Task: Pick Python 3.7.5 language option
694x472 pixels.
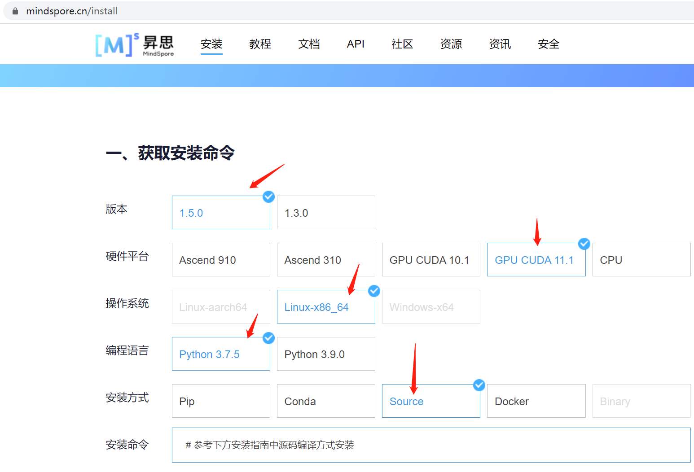Action: pos(221,354)
